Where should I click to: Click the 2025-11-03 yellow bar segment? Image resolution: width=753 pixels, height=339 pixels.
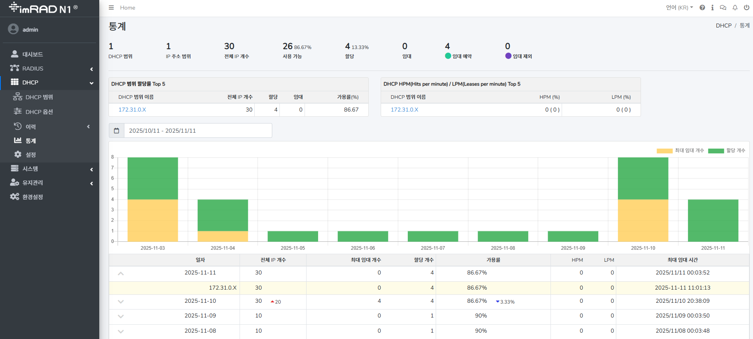153,220
